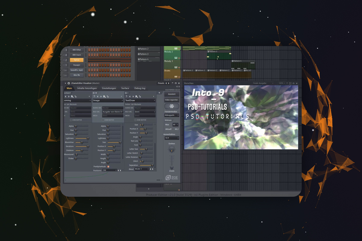Toggle the mute LED on Melody 3 track
The width and height of the screenshot is (362, 241).
[x=179, y=67]
